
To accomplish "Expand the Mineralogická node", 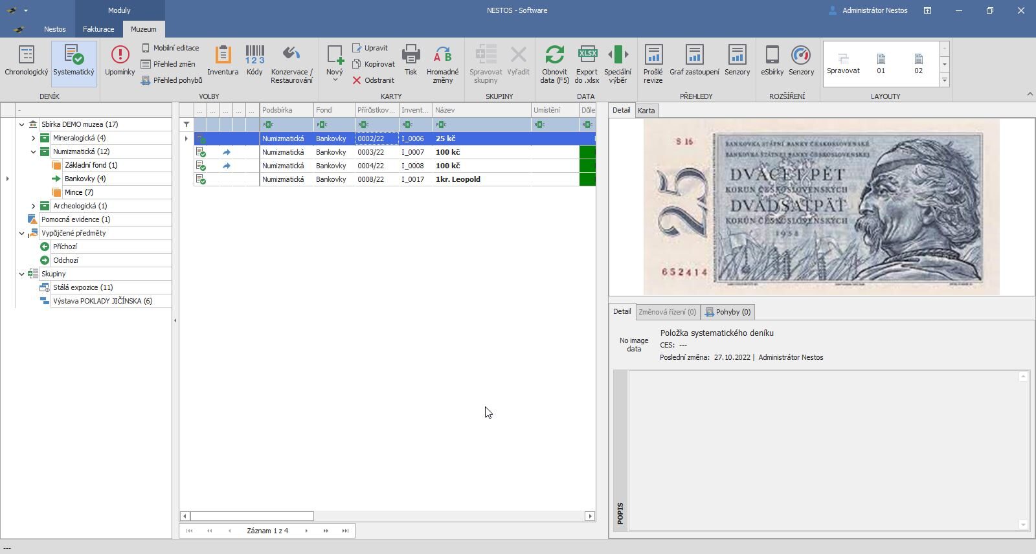I will tap(33, 138).
